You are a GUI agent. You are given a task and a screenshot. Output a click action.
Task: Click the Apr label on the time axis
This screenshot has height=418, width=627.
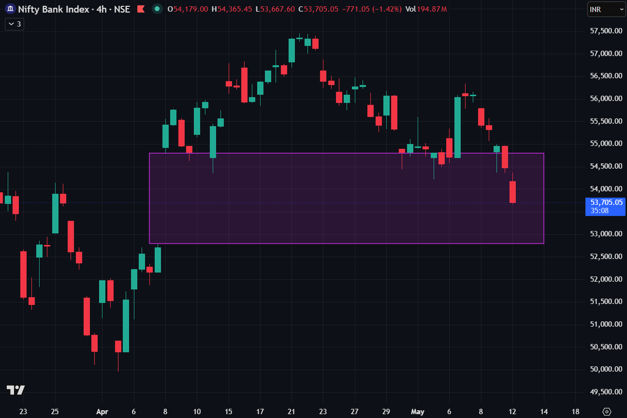click(x=102, y=411)
